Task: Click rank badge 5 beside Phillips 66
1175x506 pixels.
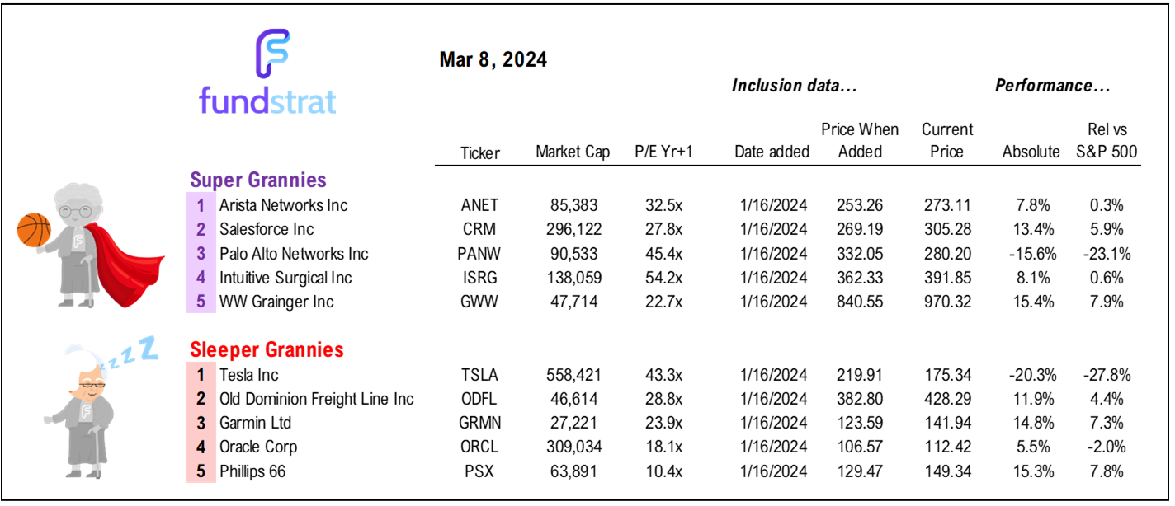Action: coord(201,472)
